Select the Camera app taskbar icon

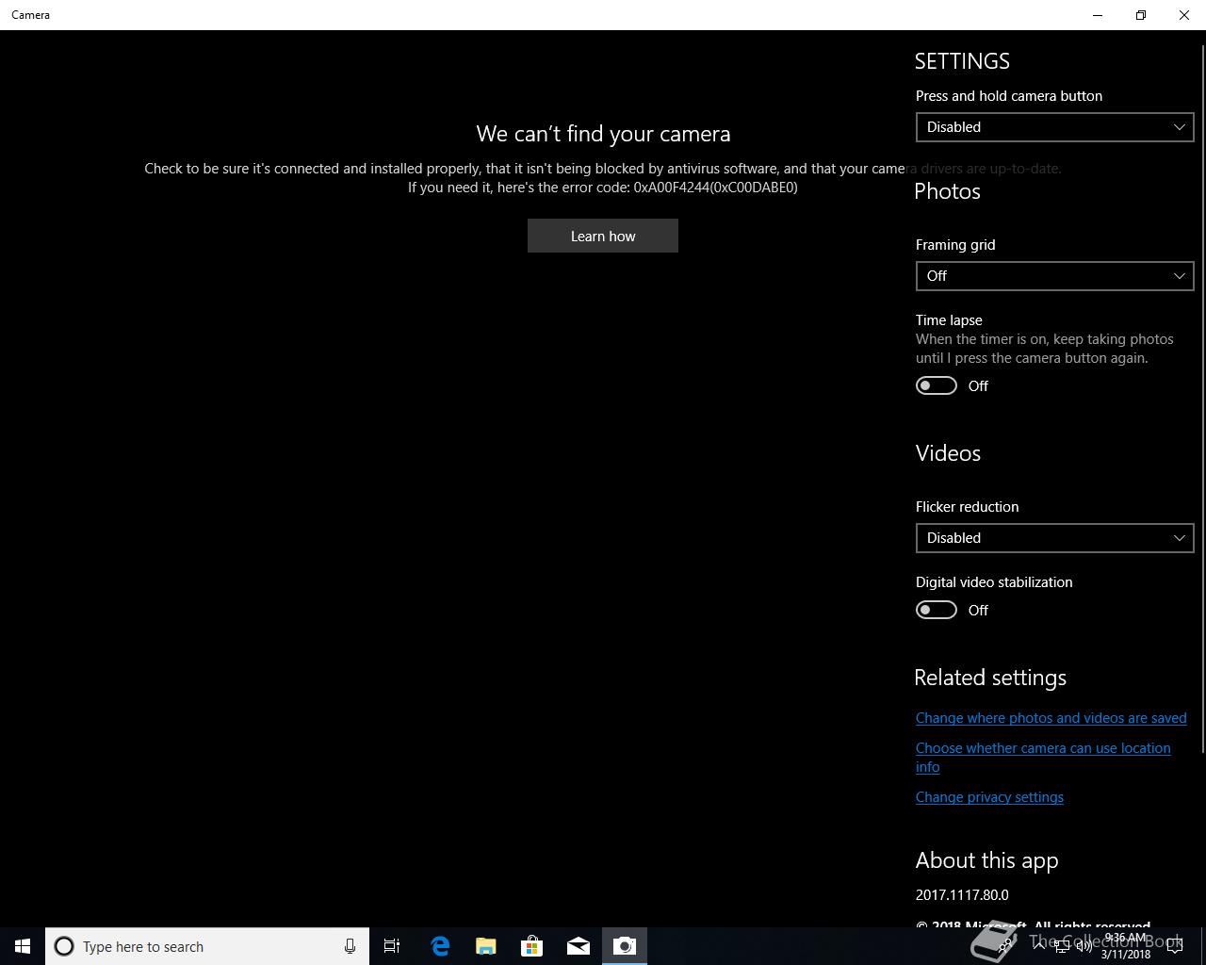point(625,946)
